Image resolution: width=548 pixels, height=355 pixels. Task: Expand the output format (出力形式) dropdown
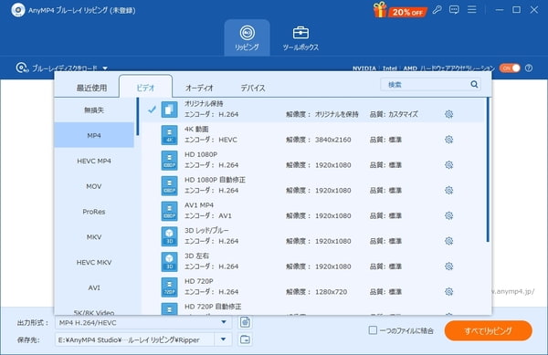[x=224, y=322]
